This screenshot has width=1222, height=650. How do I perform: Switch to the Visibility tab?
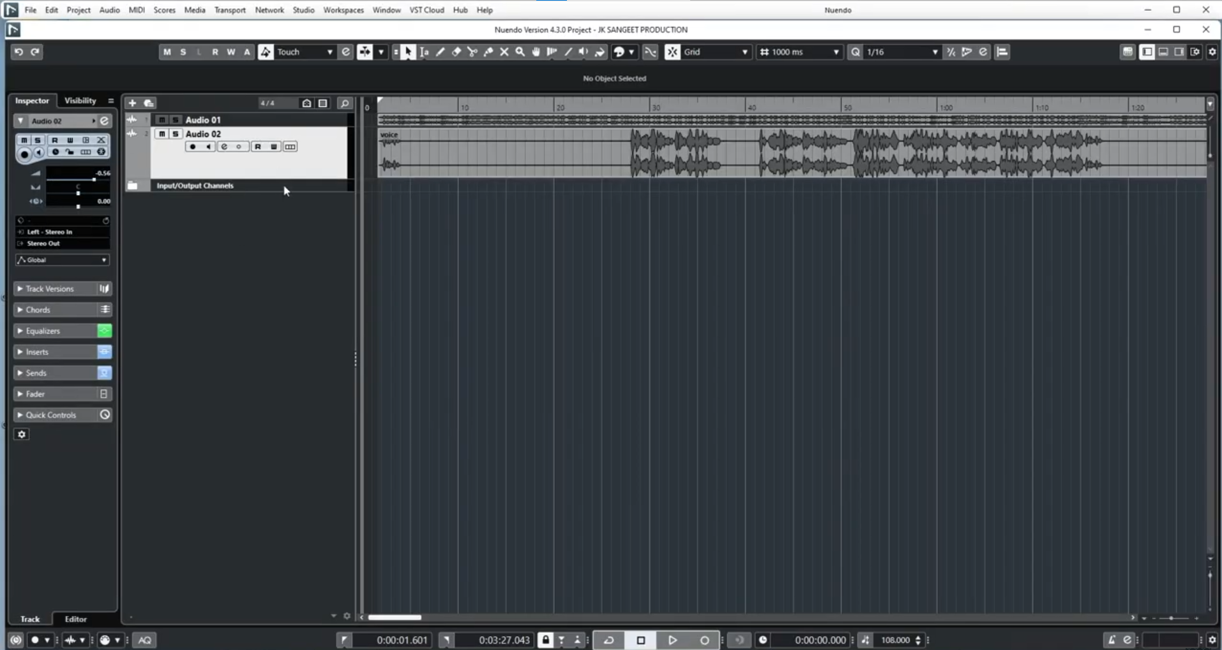(x=80, y=101)
